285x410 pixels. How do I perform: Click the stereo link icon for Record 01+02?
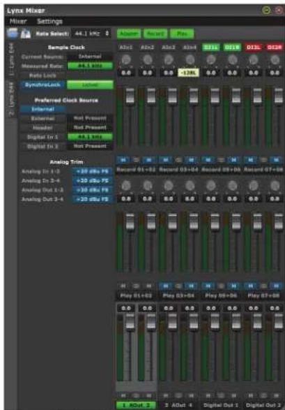(136, 160)
